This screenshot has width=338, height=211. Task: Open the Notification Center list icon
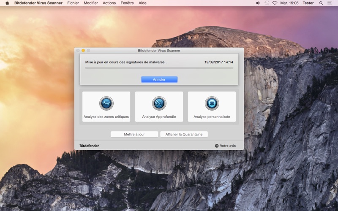(330, 3)
